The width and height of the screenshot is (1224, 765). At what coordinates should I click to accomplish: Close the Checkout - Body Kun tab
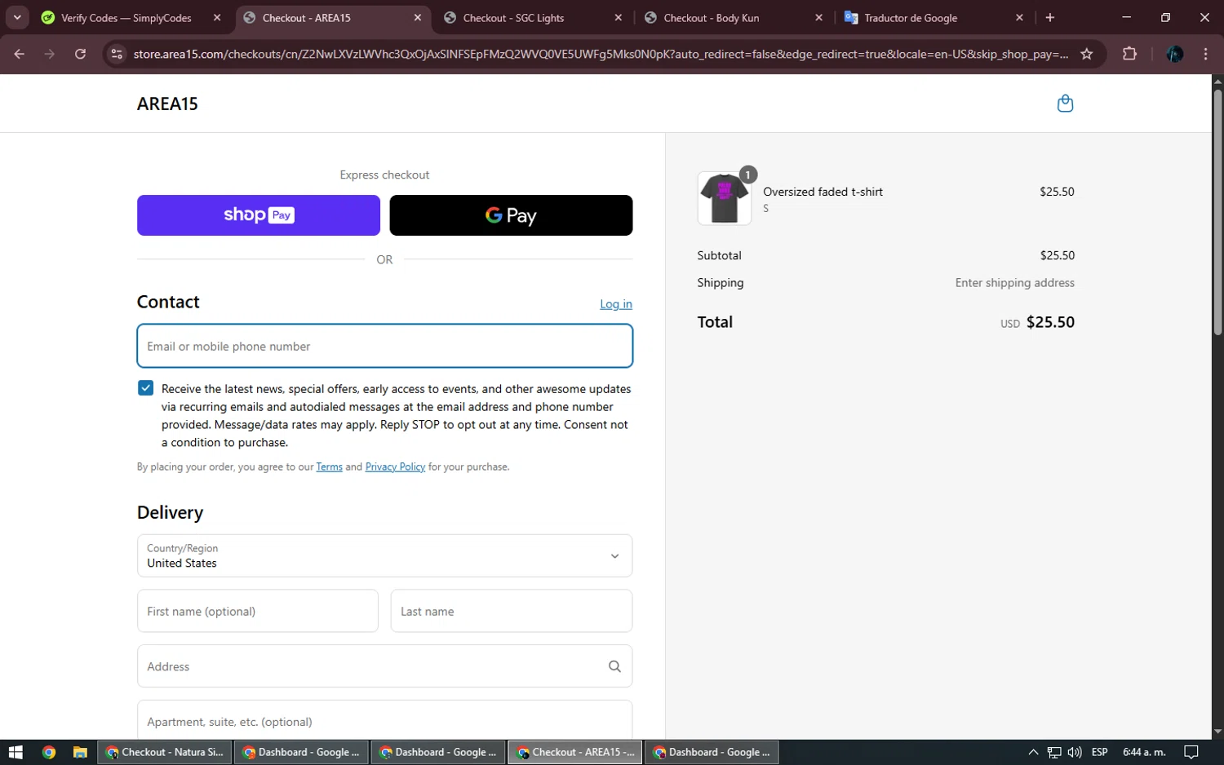coord(819,17)
